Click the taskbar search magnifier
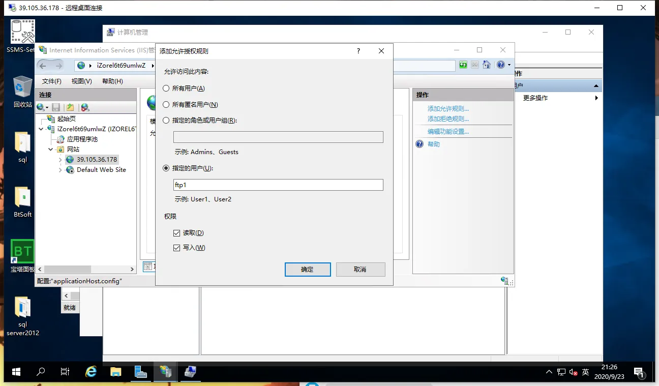 [x=41, y=372]
